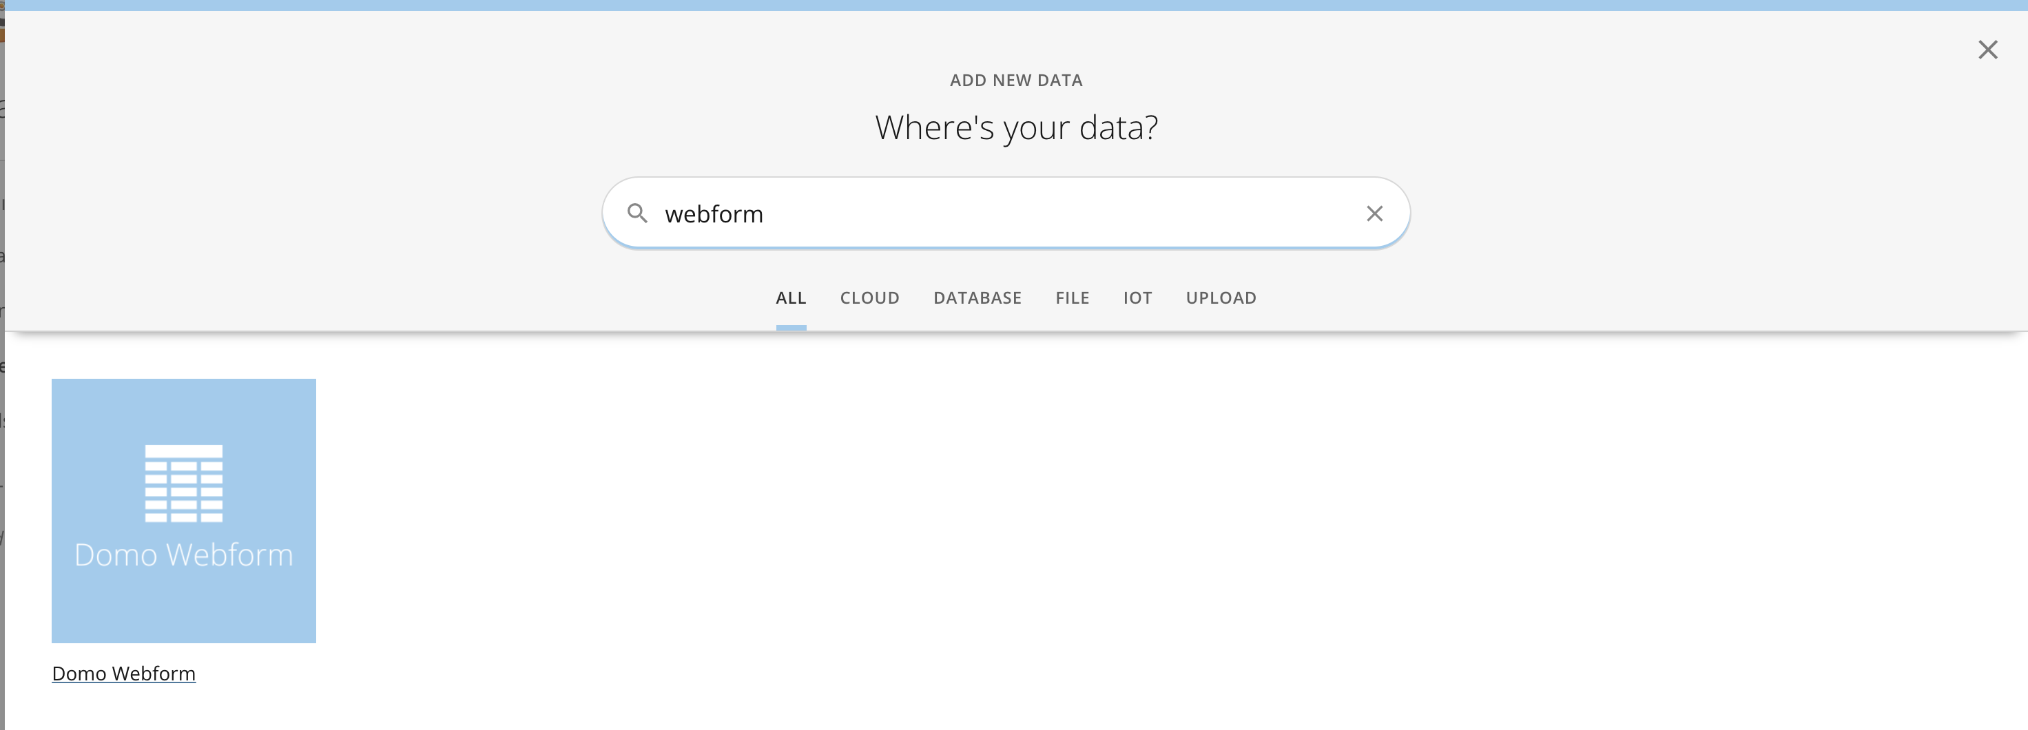
Task: Open the underlined Domo Webform link
Action: (x=123, y=674)
